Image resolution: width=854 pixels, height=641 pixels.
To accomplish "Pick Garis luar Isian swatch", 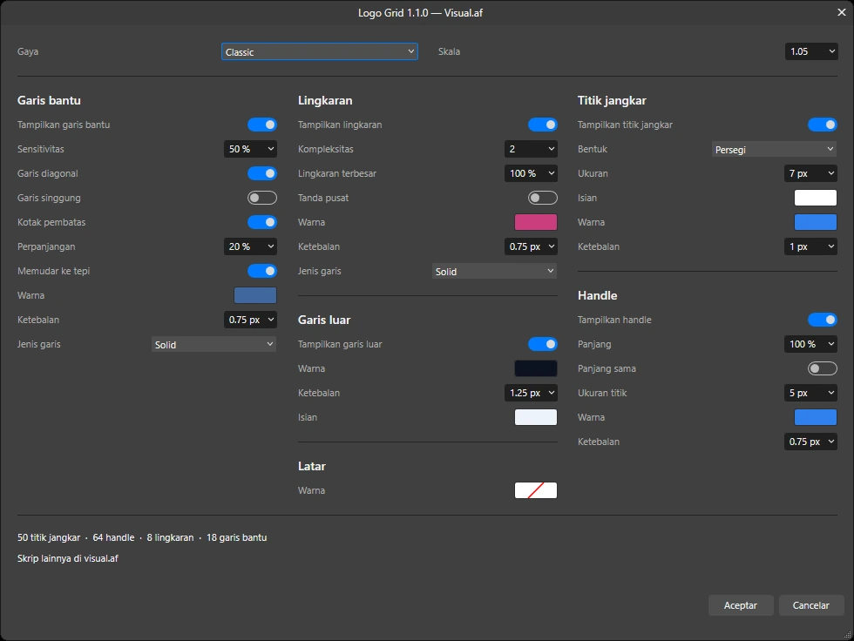I will (x=536, y=417).
